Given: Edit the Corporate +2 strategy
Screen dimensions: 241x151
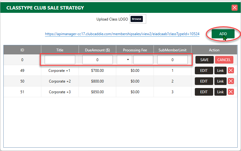Looking at the screenshot, I should (204, 81).
